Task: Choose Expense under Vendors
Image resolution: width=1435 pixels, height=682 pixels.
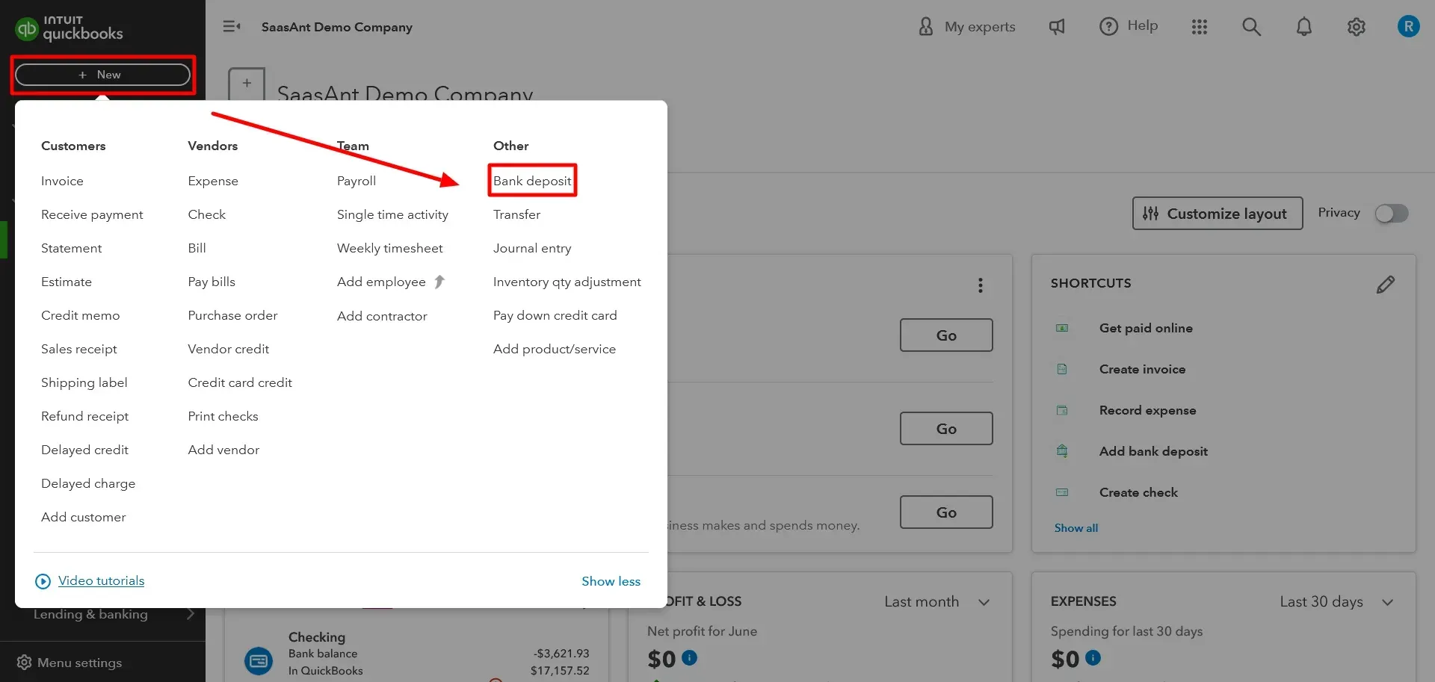Action: click(213, 181)
